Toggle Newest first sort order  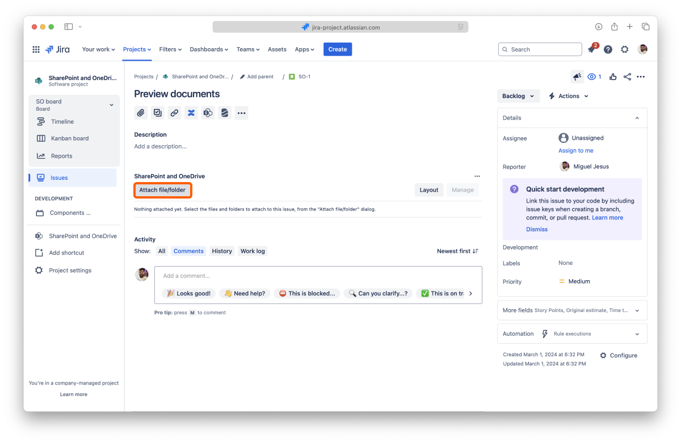[457, 251]
